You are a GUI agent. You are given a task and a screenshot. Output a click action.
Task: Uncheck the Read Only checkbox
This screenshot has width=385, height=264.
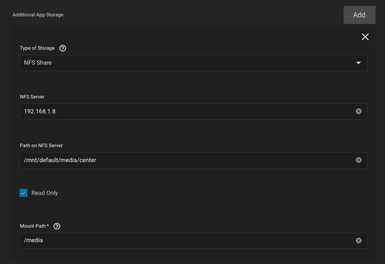tap(23, 193)
